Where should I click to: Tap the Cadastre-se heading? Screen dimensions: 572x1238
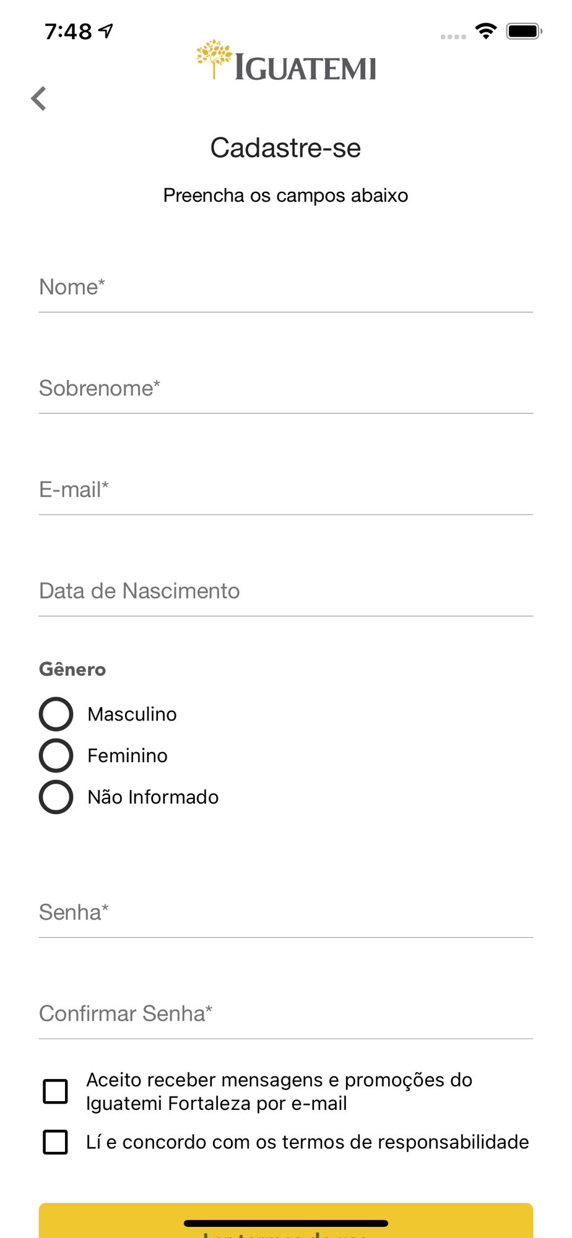coord(285,148)
